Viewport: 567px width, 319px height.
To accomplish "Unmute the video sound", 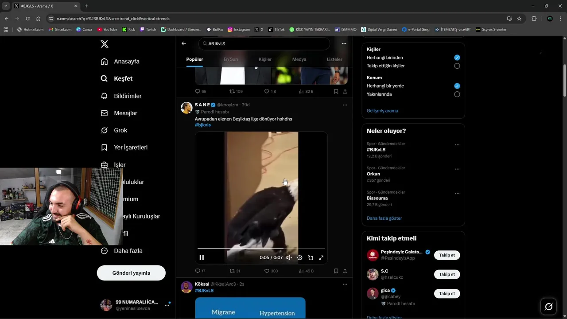I will coord(289,257).
